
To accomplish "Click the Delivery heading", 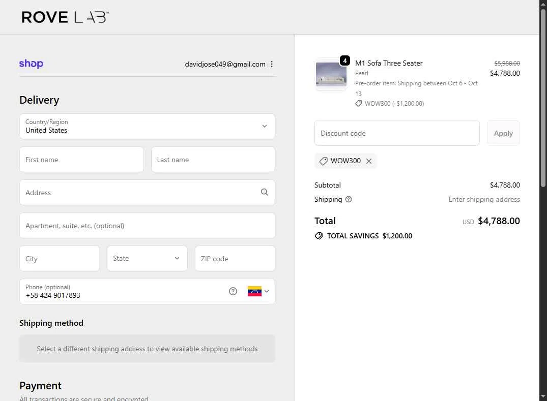I will click(39, 100).
